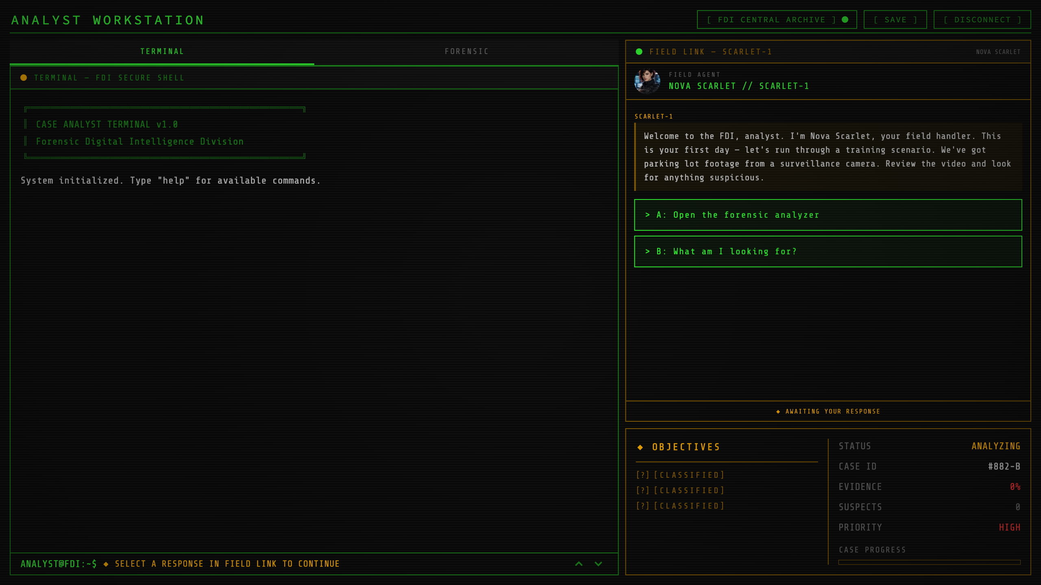This screenshot has width=1041, height=585.
Task: Click the System initialized help message
Action: (171, 180)
